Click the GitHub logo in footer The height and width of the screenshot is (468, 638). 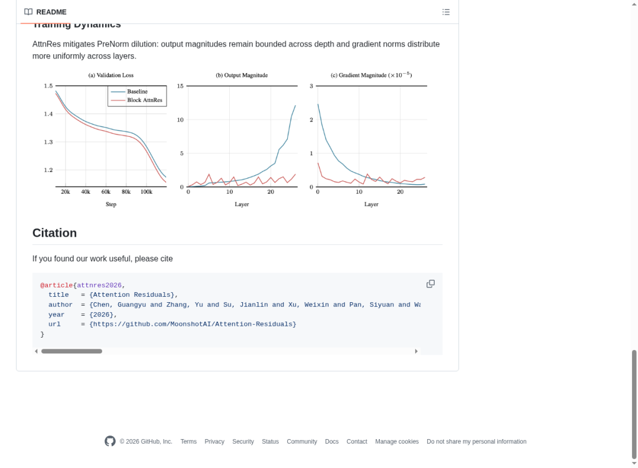click(110, 441)
